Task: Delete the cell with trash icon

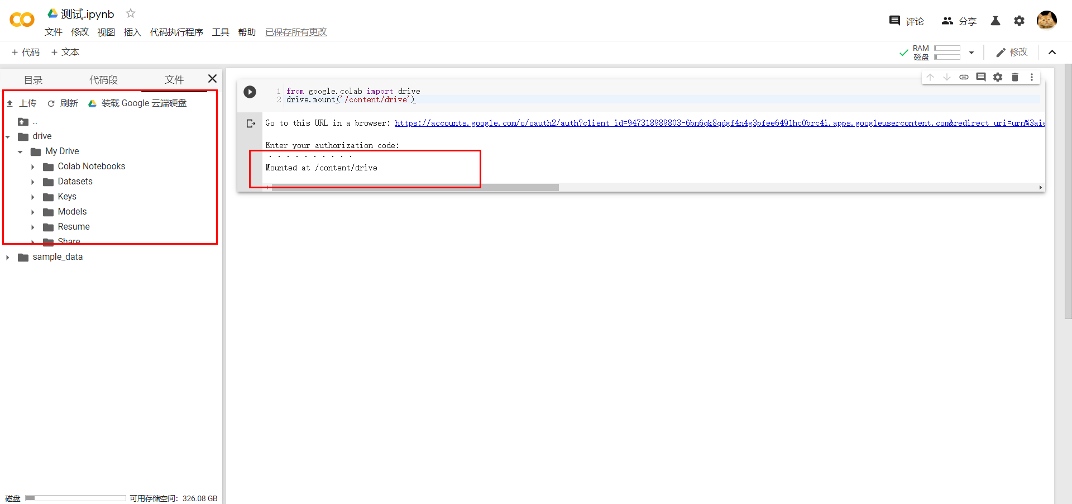Action: tap(1015, 77)
